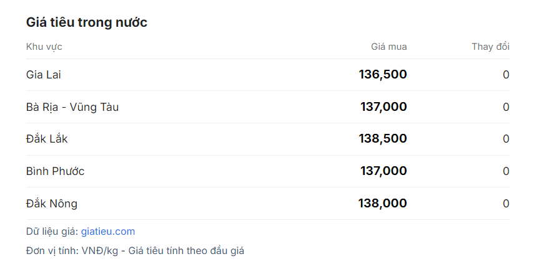Click the Gia Lai price 136,500

383,74
